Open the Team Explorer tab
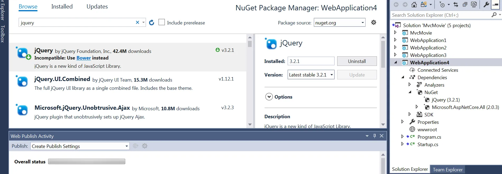Image resolution: width=502 pixels, height=174 pixels. pos(448,169)
